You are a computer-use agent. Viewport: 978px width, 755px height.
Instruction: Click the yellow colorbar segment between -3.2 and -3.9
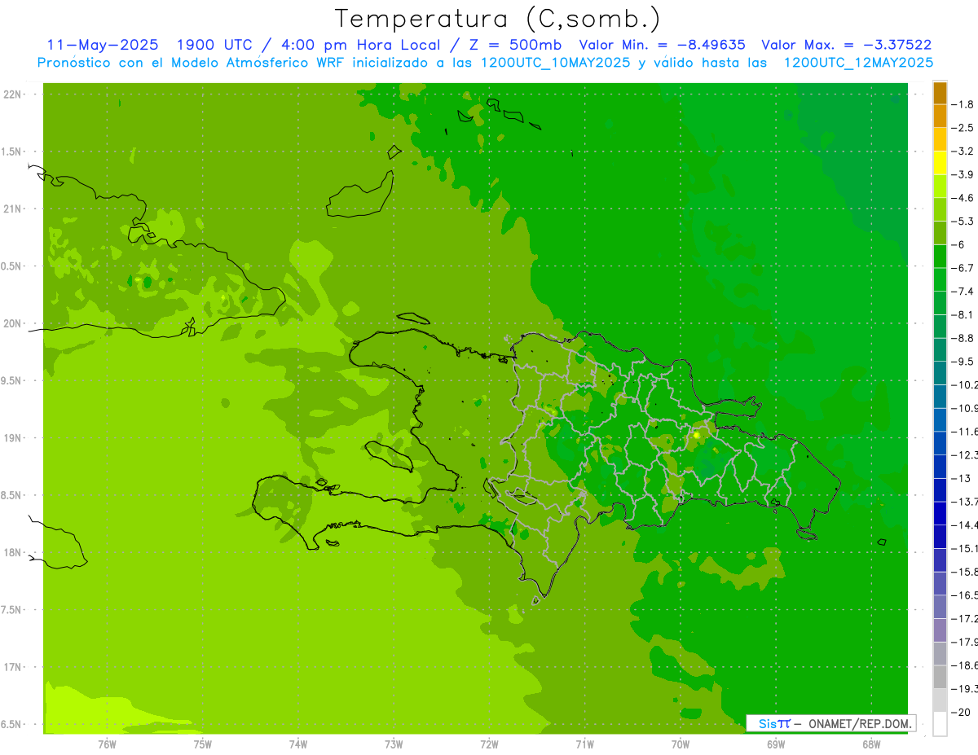click(940, 163)
